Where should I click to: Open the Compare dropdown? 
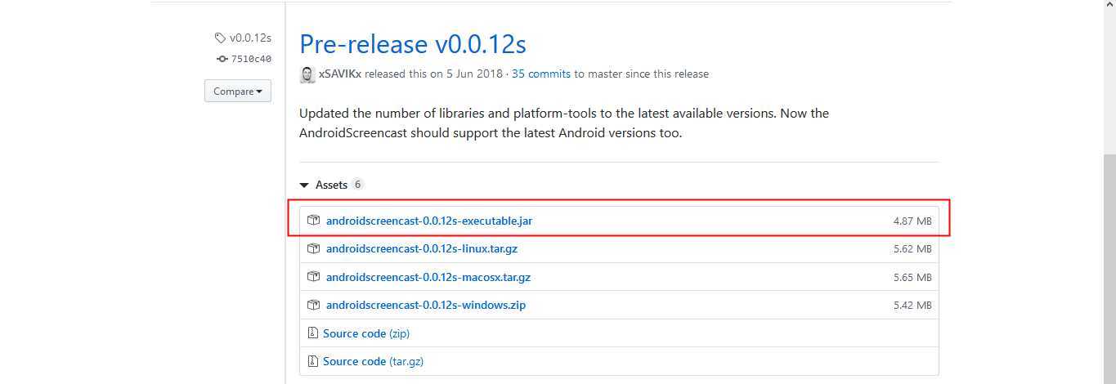pos(238,92)
